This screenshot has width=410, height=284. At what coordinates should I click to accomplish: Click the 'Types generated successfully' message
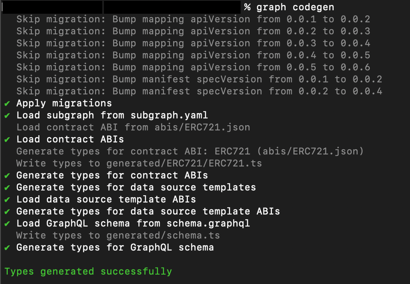click(88, 272)
